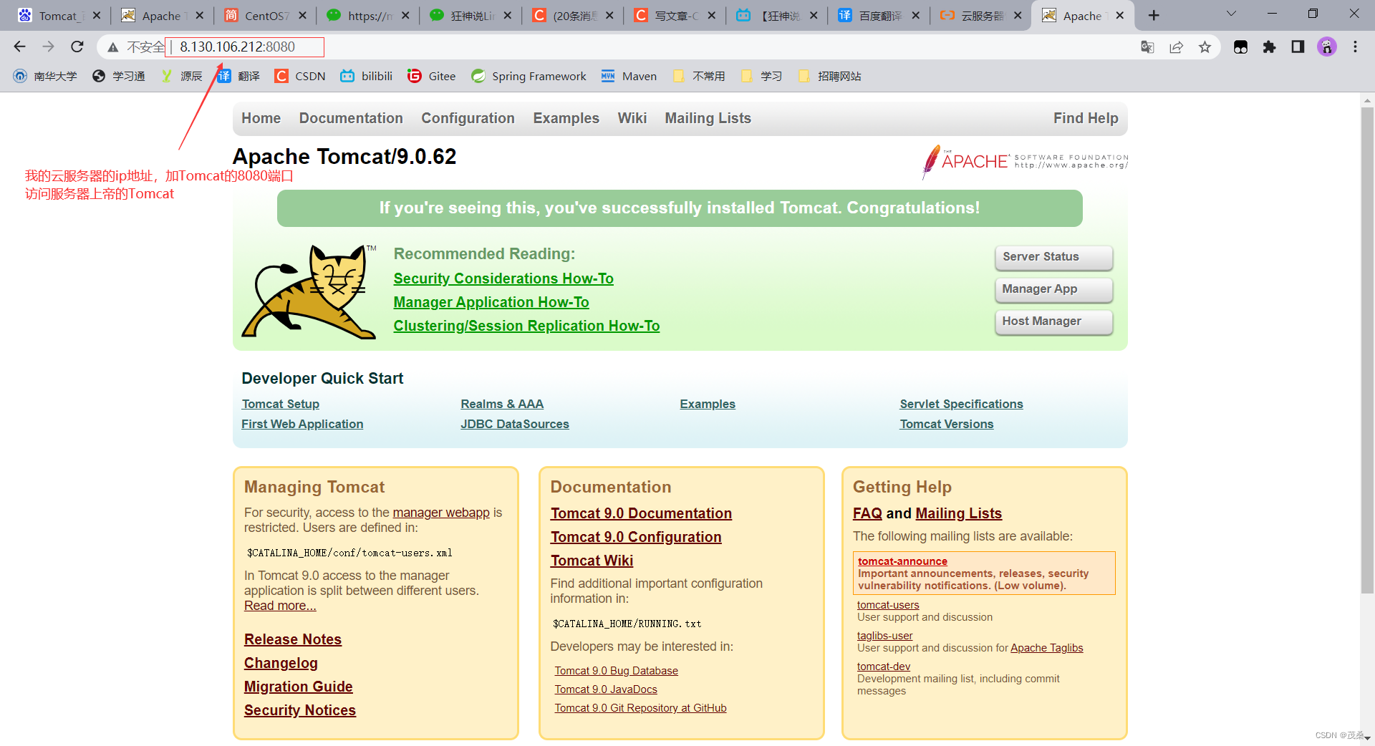Open the Mailing Lists nav item
The width and height of the screenshot is (1375, 746).
708,118
